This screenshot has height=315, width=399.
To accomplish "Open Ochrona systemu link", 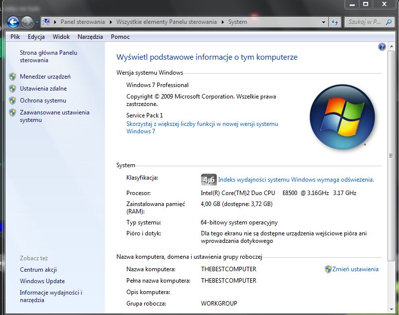I will [x=43, y=101].
